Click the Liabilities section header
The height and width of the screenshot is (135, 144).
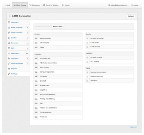(x=109, y=53)
